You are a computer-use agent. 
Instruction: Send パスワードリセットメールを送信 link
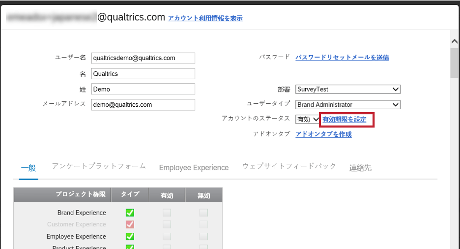pyautogui.click(x=342, y=57)
